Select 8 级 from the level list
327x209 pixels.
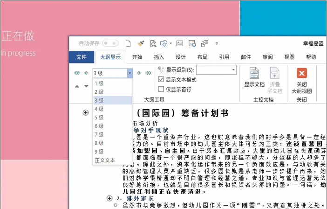(x=113, y=143)
